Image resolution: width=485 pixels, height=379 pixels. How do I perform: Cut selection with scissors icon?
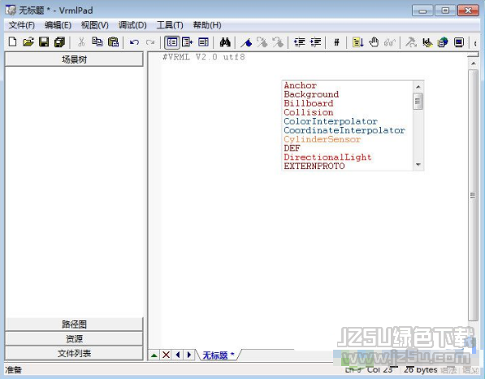pyautogui.click(x=81, y=41)
